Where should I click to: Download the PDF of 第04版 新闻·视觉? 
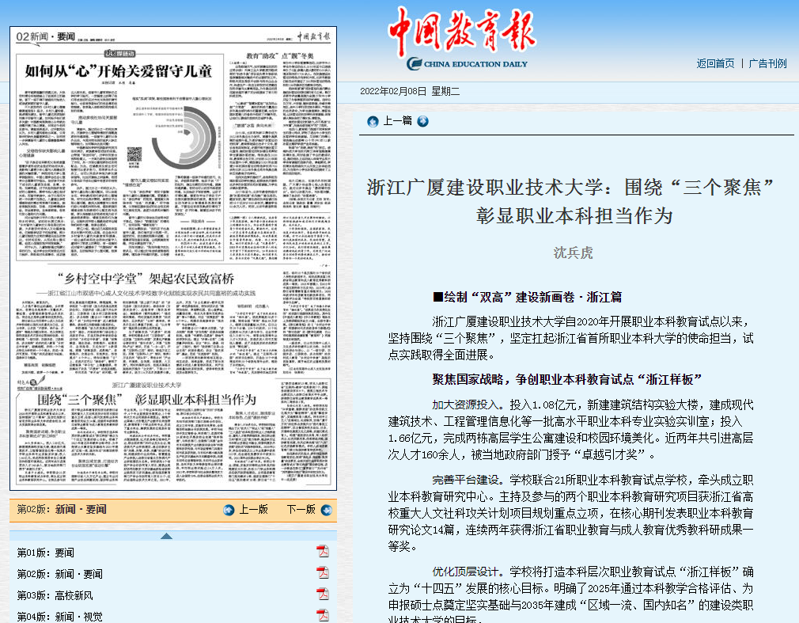tap(323, 615)
